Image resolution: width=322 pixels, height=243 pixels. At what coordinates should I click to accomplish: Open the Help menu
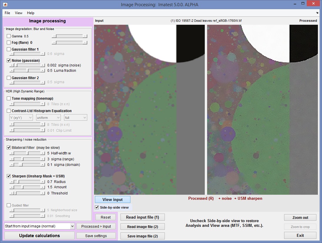(x=31, y=13)
